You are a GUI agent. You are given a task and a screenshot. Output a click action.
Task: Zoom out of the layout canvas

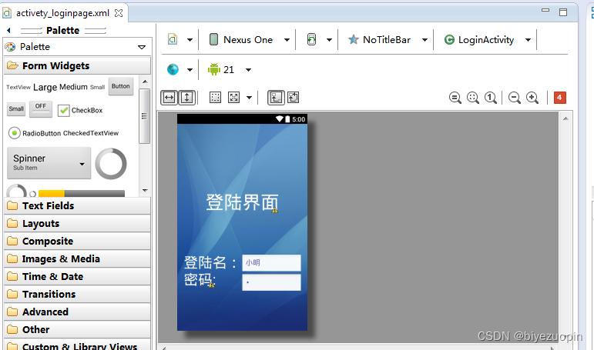click(515, 98)
